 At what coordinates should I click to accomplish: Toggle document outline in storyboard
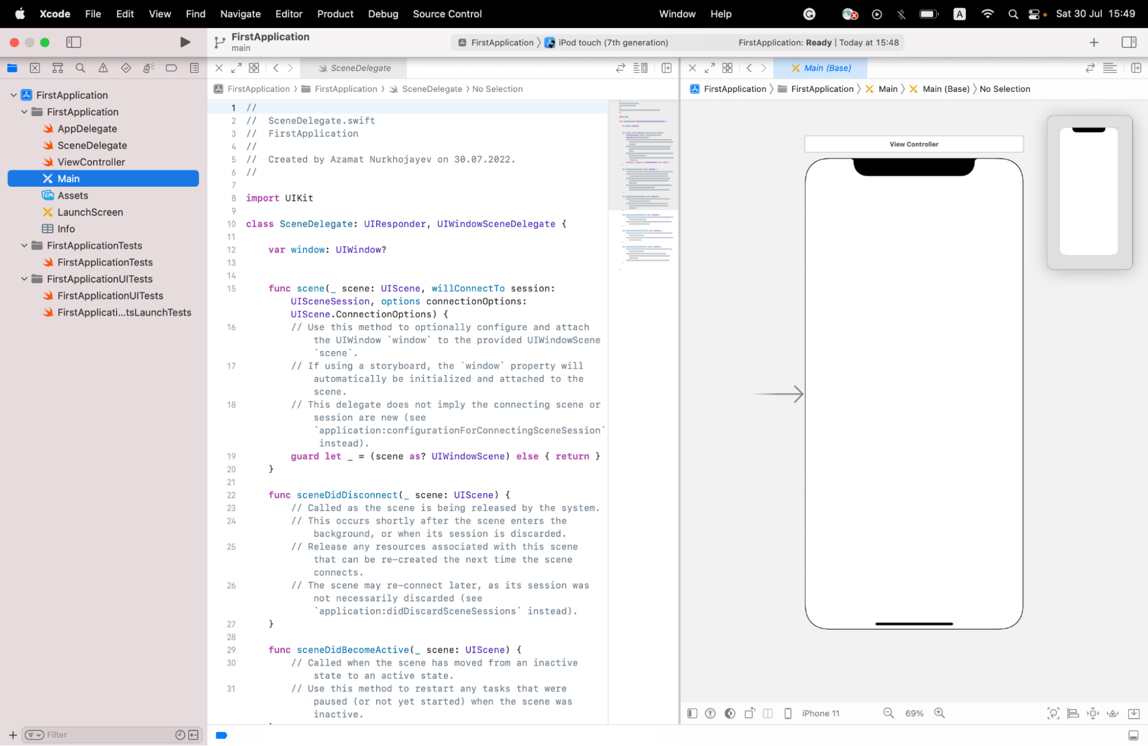point(692,713)
